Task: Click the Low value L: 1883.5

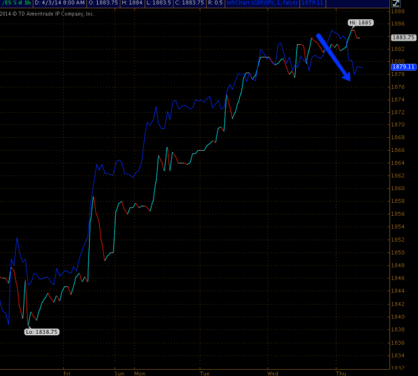Action: 158,3
